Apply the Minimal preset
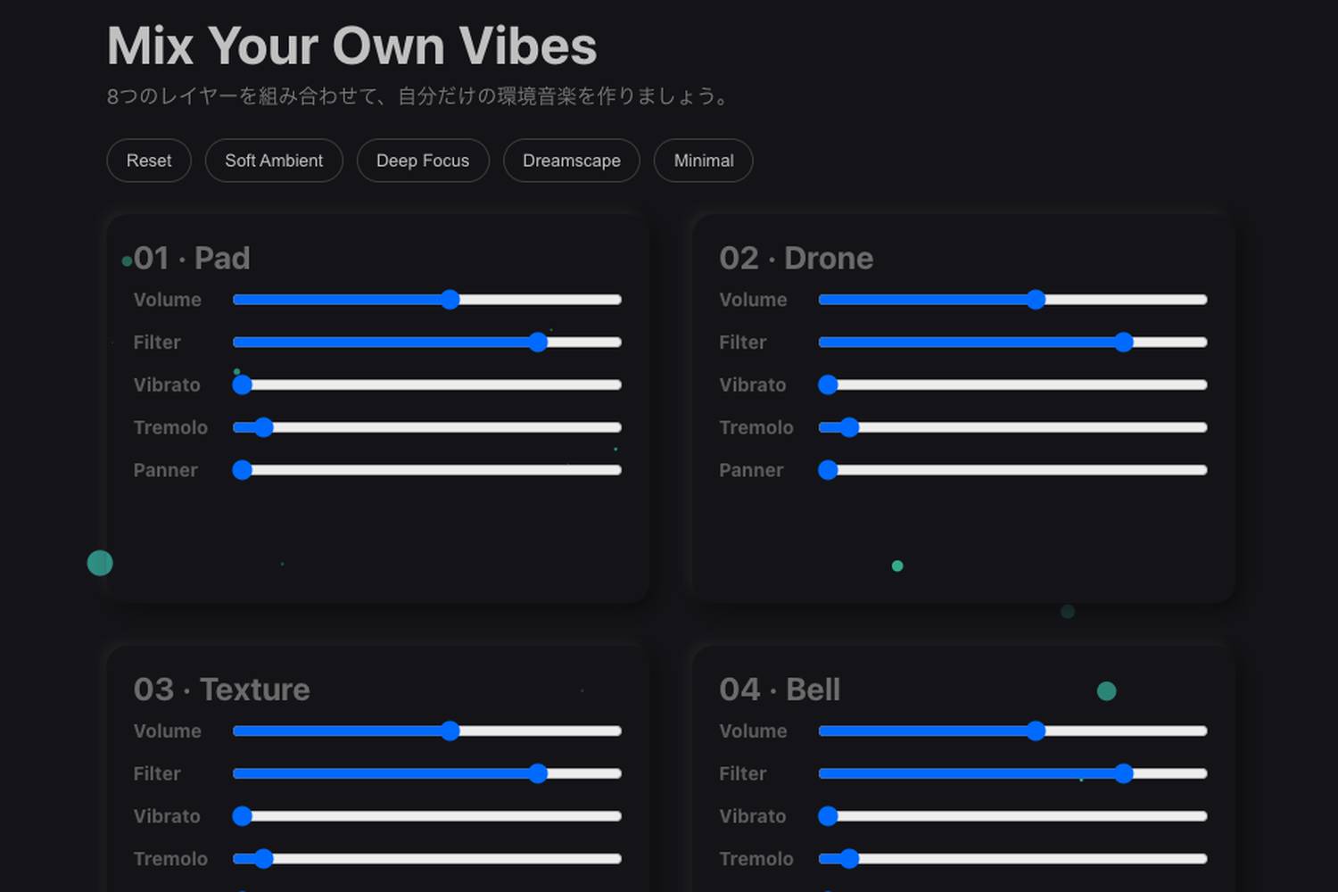Image resolution: width=1338 pixels, height=892 pixels. 704,161
